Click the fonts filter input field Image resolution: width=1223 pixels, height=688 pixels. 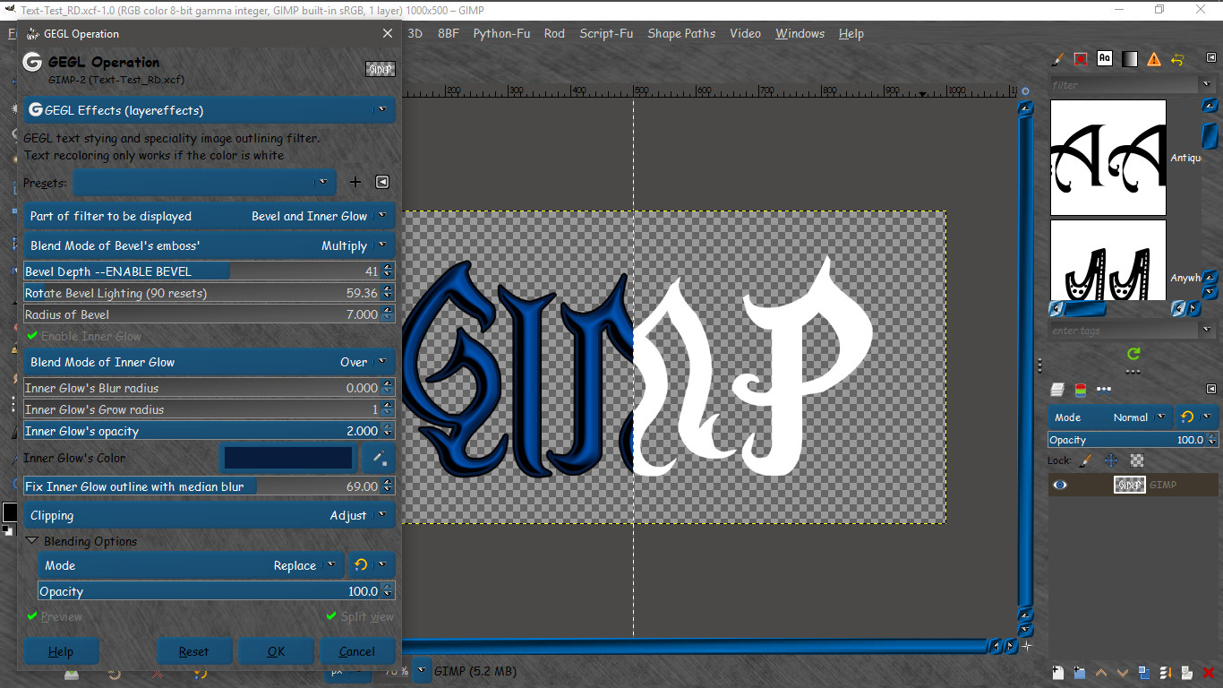pyautogui.click(x=1125, y=85)
